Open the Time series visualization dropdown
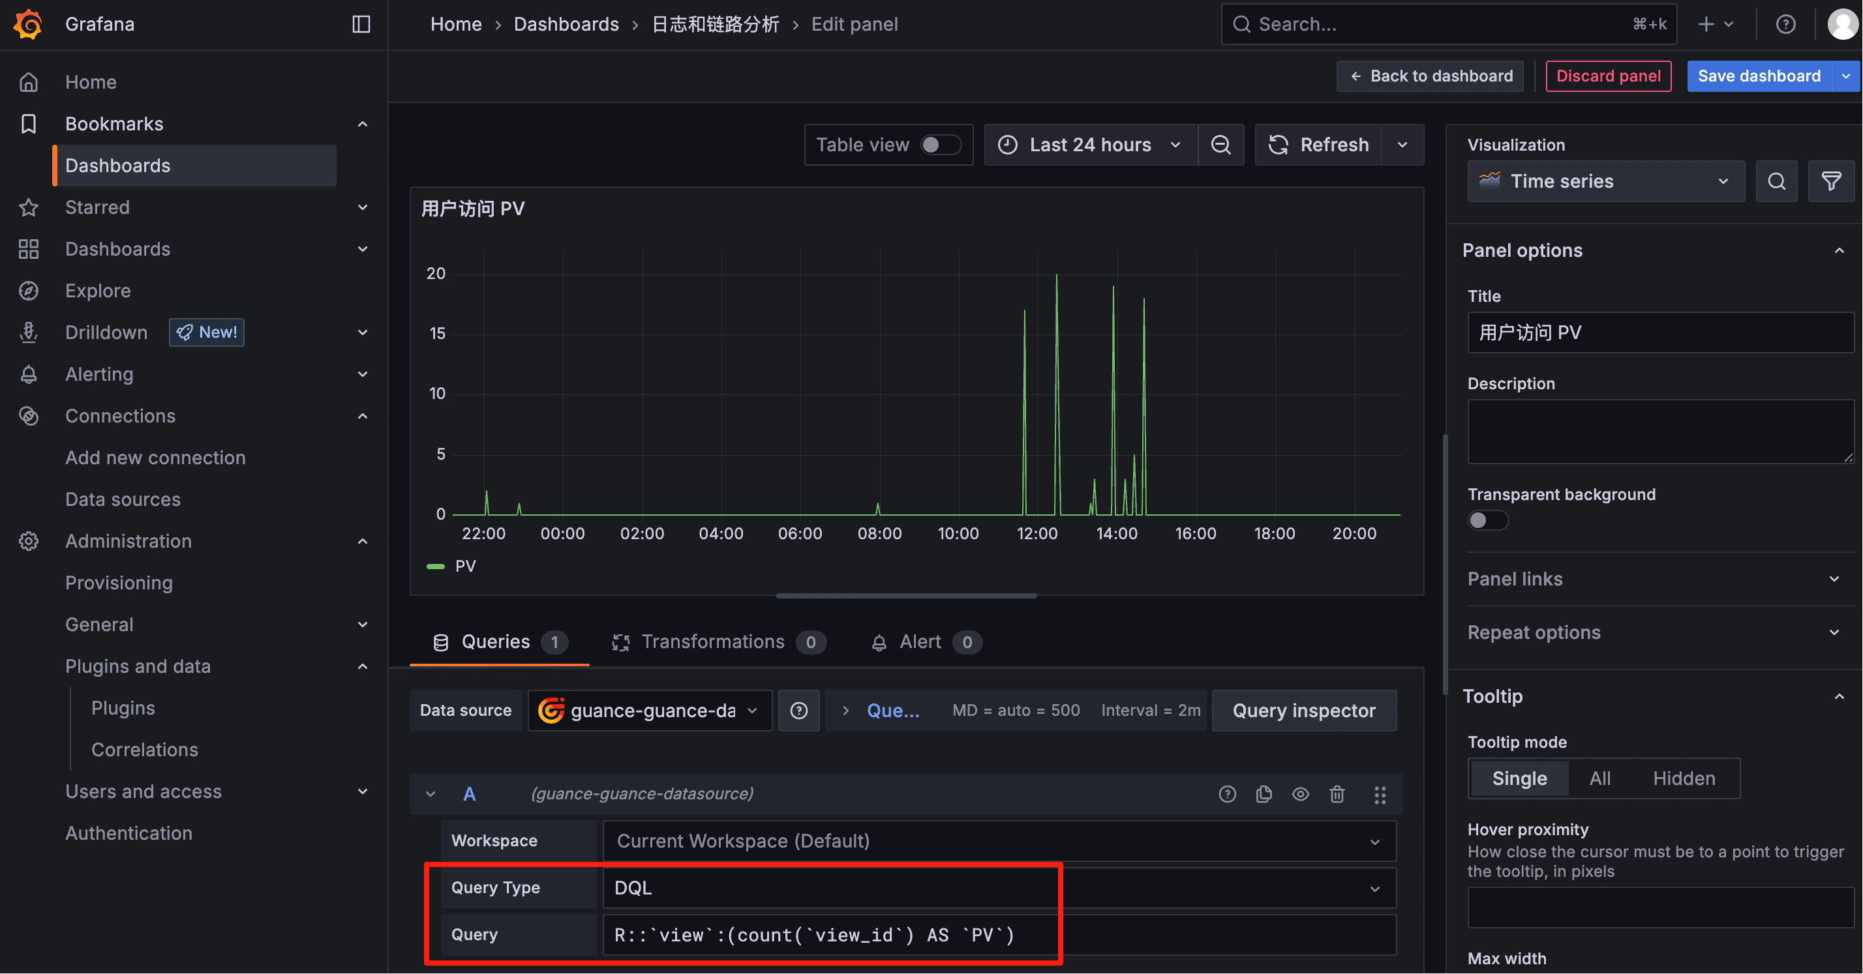Image resolution: width=1863 pixels, height=974 pixels. pos(1605,181)
